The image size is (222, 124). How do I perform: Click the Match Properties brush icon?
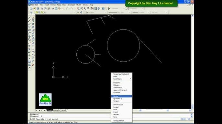point(63,9)
